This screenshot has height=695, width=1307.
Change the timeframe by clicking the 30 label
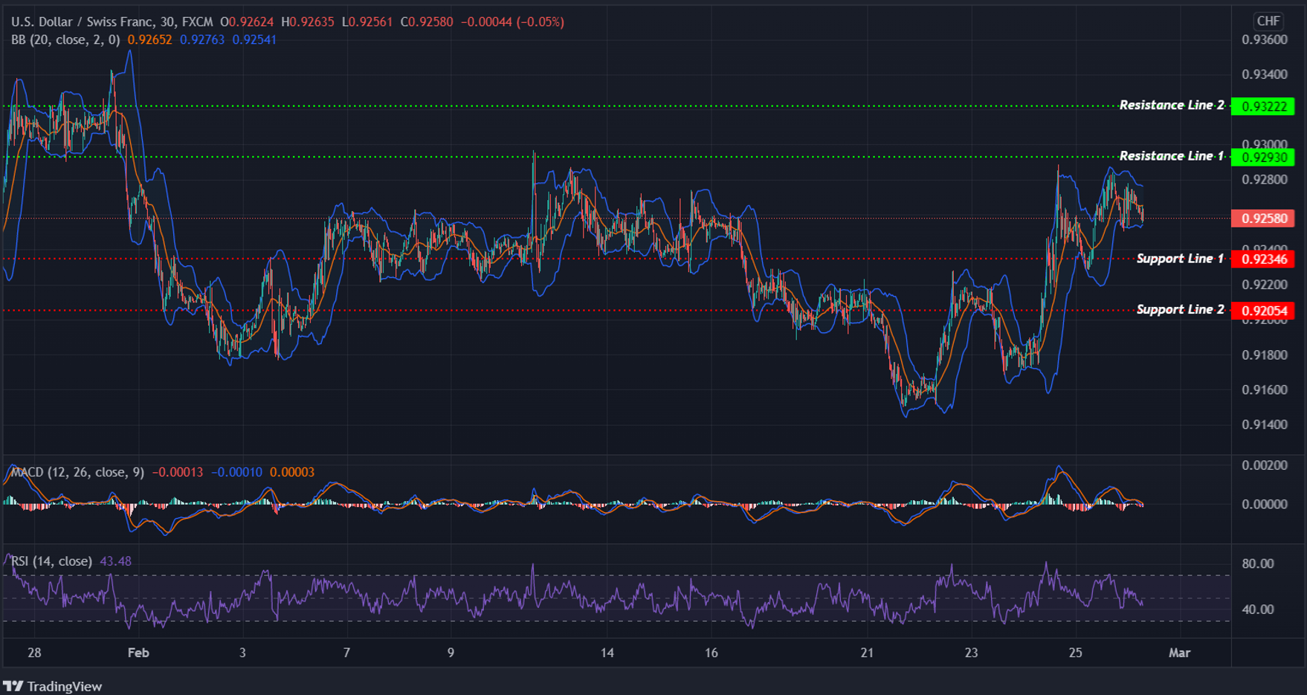pos(165,22)
